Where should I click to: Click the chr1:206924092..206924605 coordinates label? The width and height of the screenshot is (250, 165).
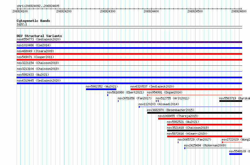[38, 6]
